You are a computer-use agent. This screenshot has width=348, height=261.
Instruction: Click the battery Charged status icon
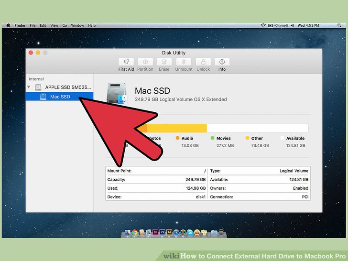tap(278, 25)
